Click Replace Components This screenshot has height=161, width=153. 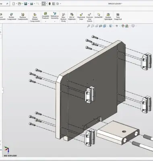(23, 17)
